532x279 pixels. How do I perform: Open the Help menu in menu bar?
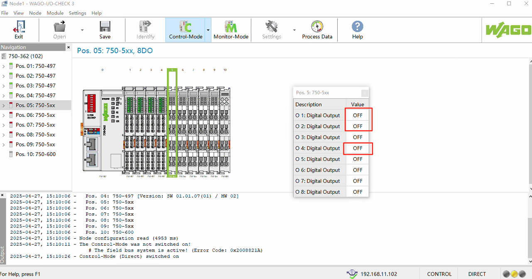(97, 13)
